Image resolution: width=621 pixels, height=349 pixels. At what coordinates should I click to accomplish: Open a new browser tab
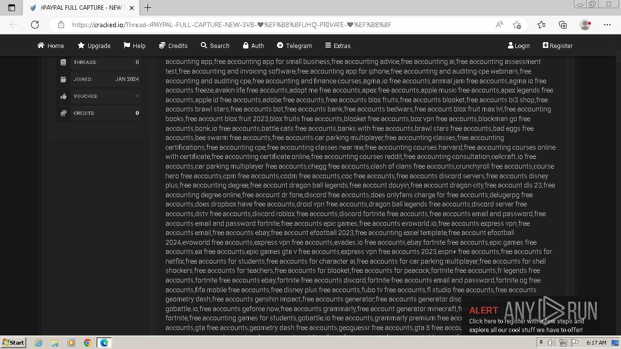[147, 8]
